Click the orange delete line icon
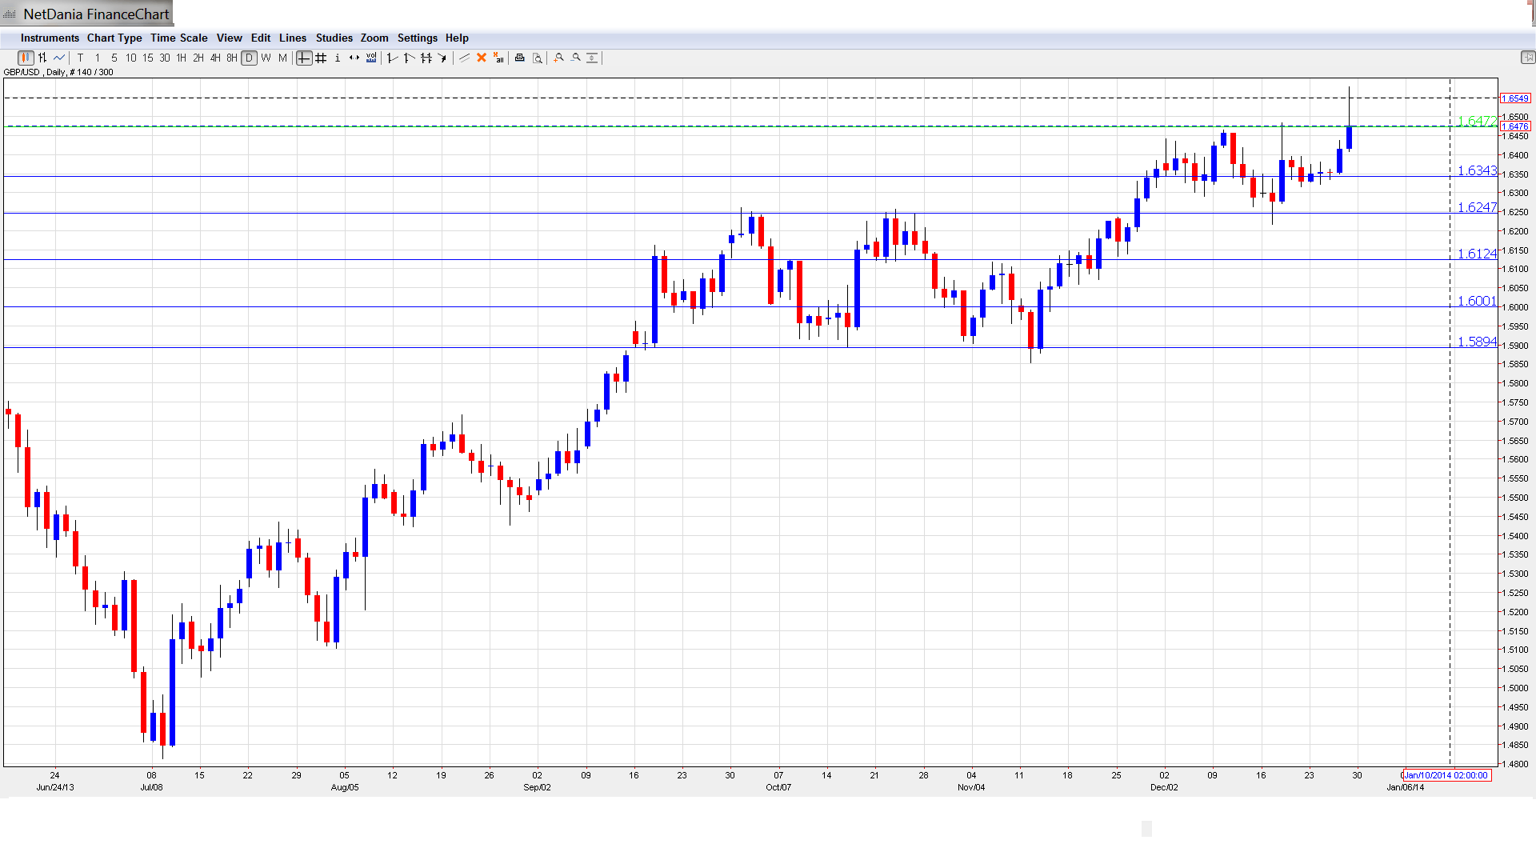Screen dimensions: 1536x864 point(482,58)
